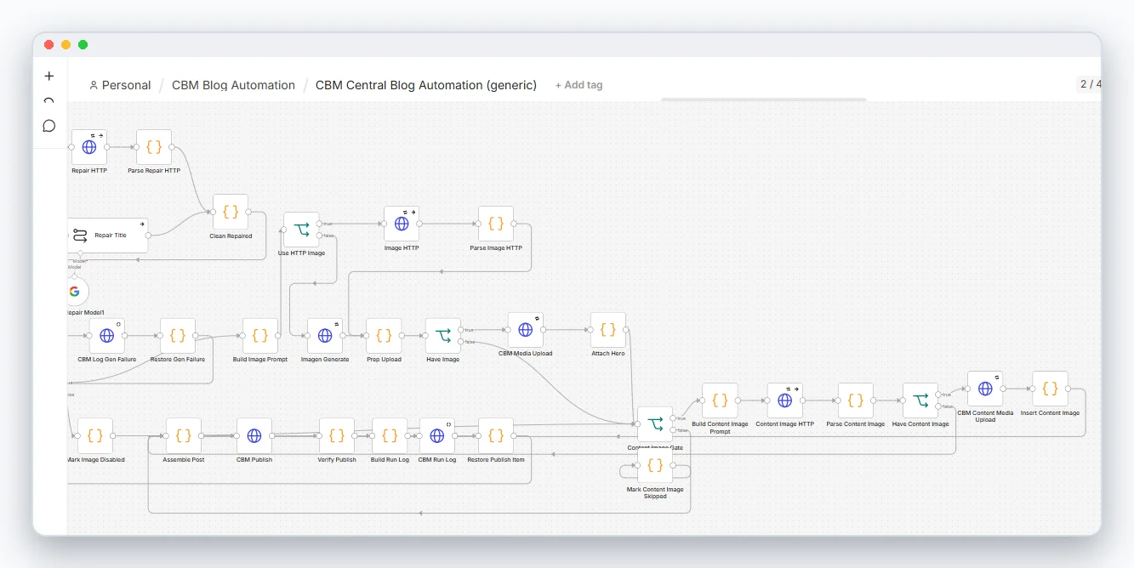Screen dimensions: 1134x568
Task: Select the Repair Title node
Action: [x=108, y=236]
